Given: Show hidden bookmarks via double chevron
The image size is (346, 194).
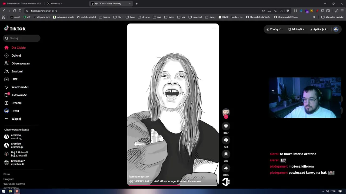Looking at the screenshot, I should click(x=314, y=17).
